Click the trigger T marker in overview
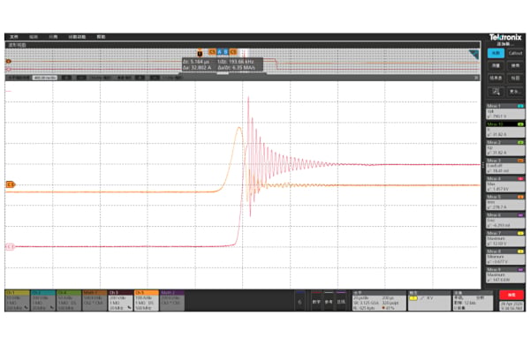This screenshot has height=353, width=530. tap(200, 53)
